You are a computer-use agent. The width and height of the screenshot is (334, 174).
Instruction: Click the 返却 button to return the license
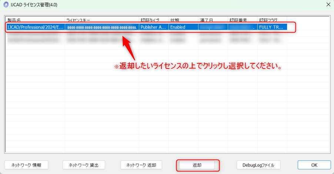pyautogui.click(x=197, y=165)
